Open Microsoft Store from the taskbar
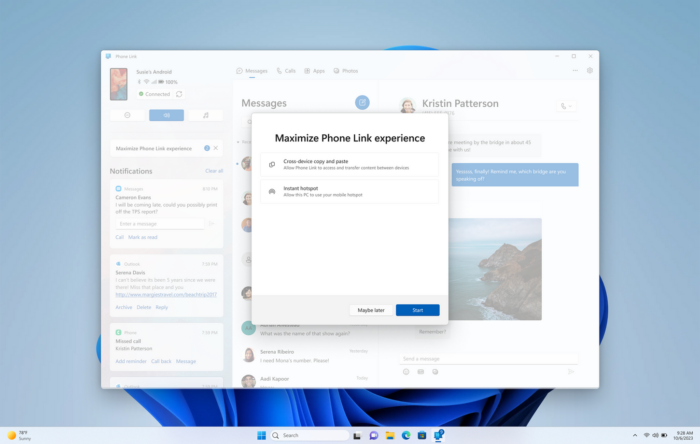The height and width of the screenshot is (444, 700). [x=422, y=435]
